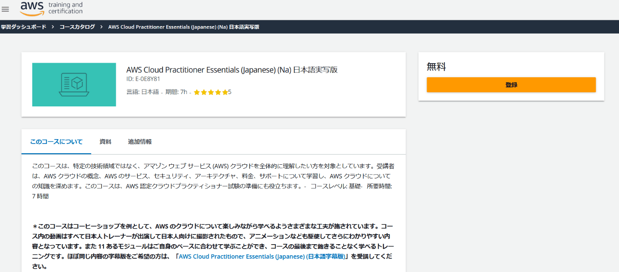Click the 言語: 日本語 label

coord(142,92)
